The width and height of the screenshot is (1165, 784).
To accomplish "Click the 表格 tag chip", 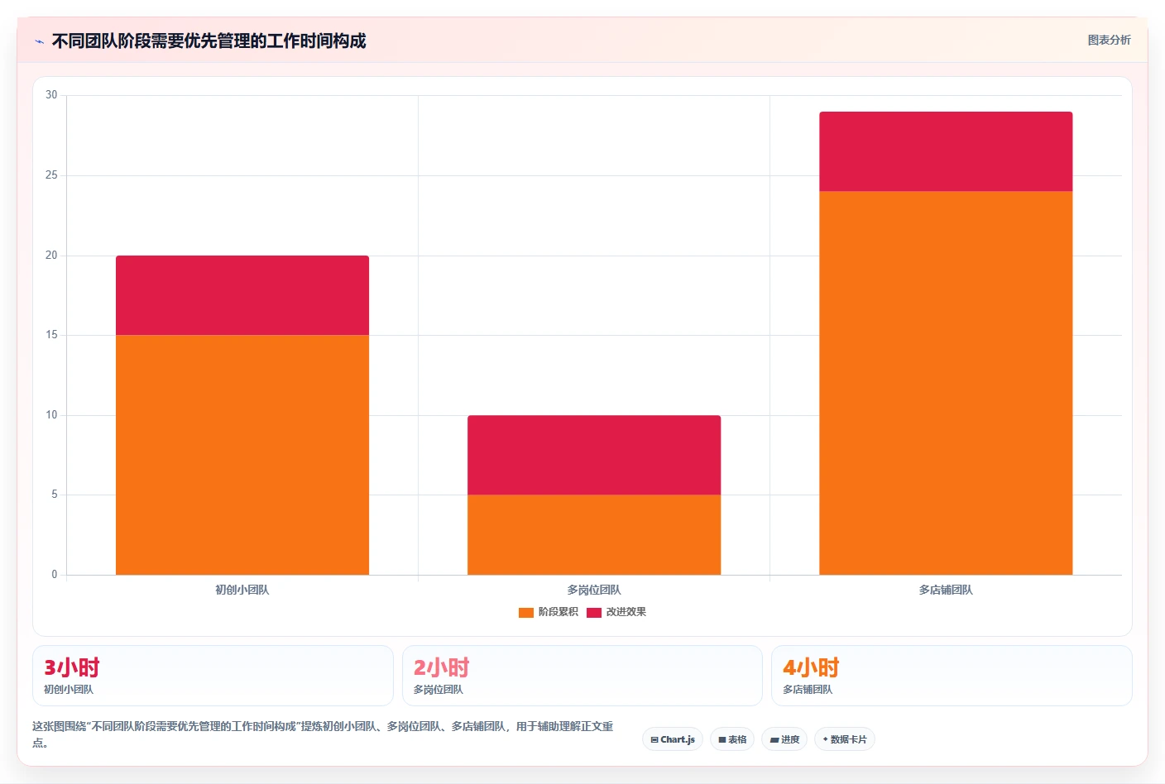I will pyautogui.click(x=732, y=739).
